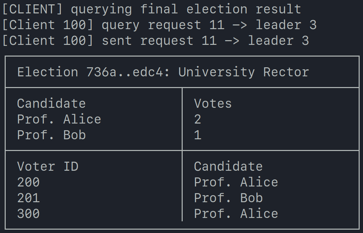The height and width of the screenshot is (233, 363).
Task: Select Prof. Bob in the vote tally
Action: [x=51, y=135]
